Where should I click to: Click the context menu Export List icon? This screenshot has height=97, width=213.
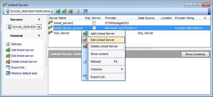pyautogui.click(x=85, y=77)
